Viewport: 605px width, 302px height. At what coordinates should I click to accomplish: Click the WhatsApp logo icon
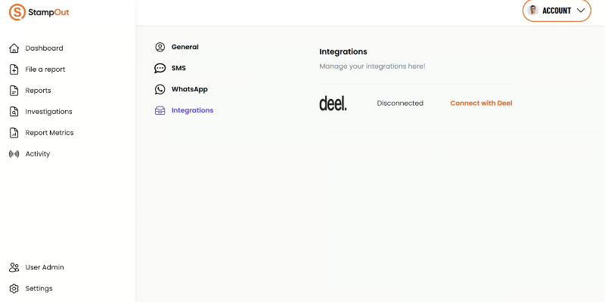click(x=160, y=89)
